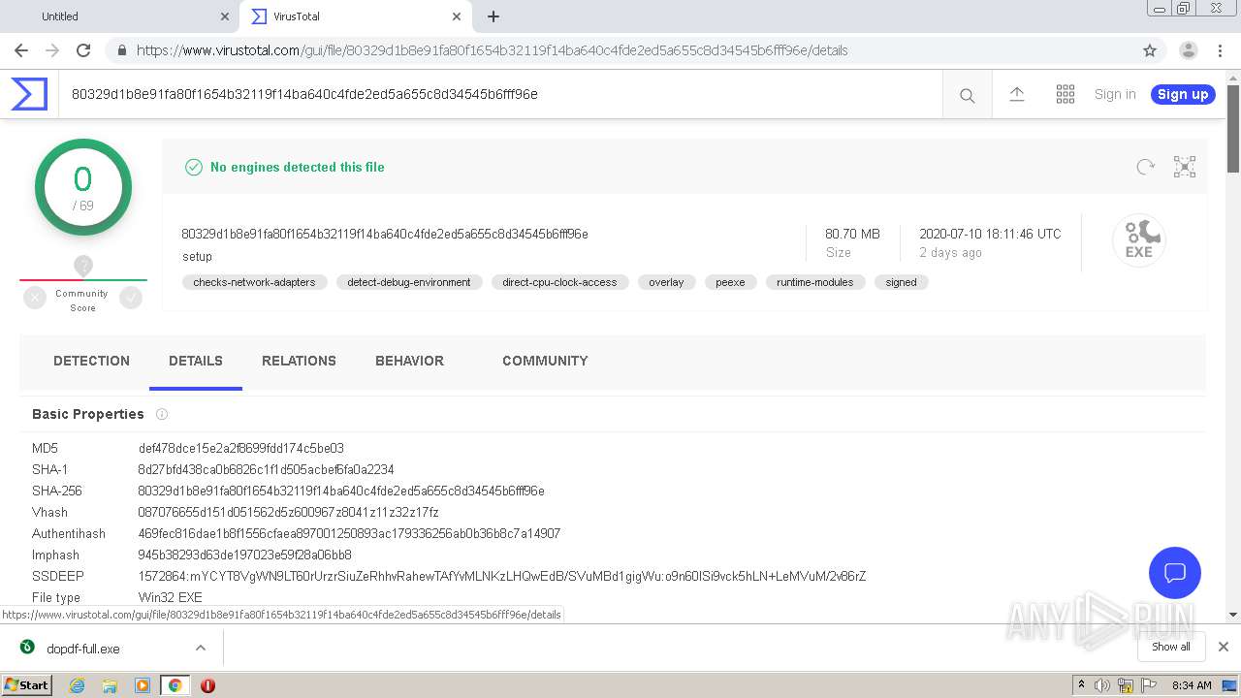Click the Sign up button
The width and height of the screenshot is (1241, 698).
(x=1183, y=94)
